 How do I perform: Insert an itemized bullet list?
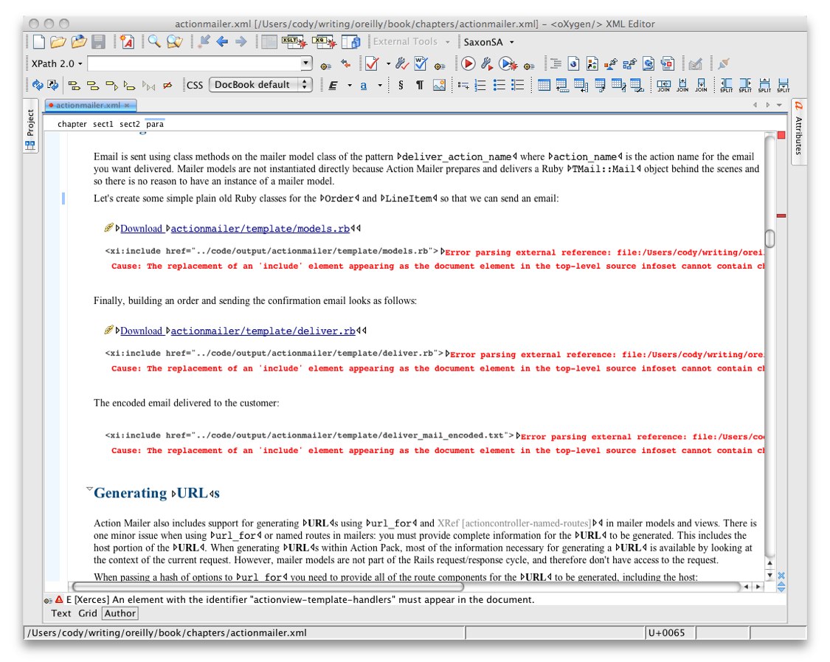(499, 85)
